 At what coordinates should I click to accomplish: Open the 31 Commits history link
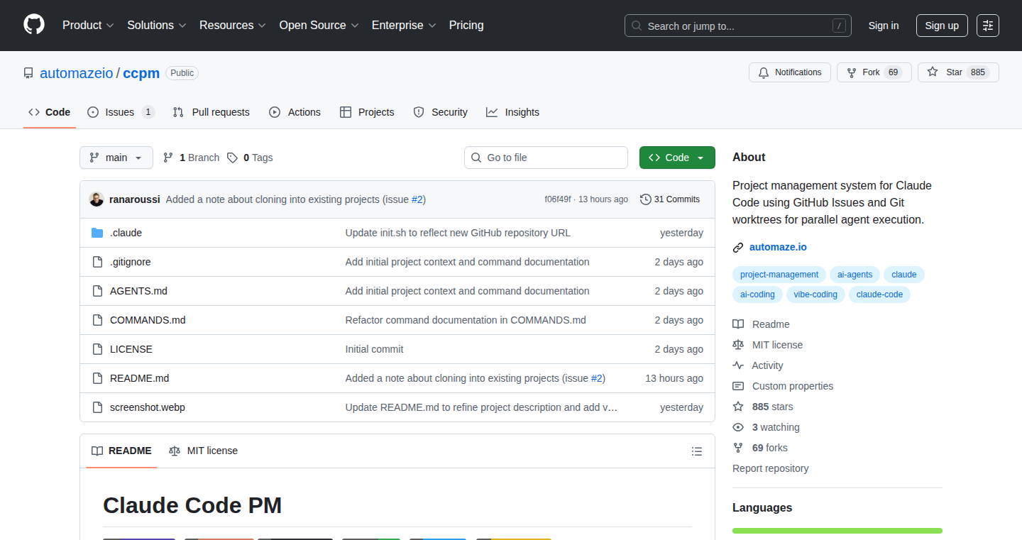click(670, 199)
